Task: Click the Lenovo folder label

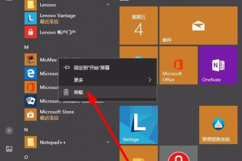Action: coord(48,5)
